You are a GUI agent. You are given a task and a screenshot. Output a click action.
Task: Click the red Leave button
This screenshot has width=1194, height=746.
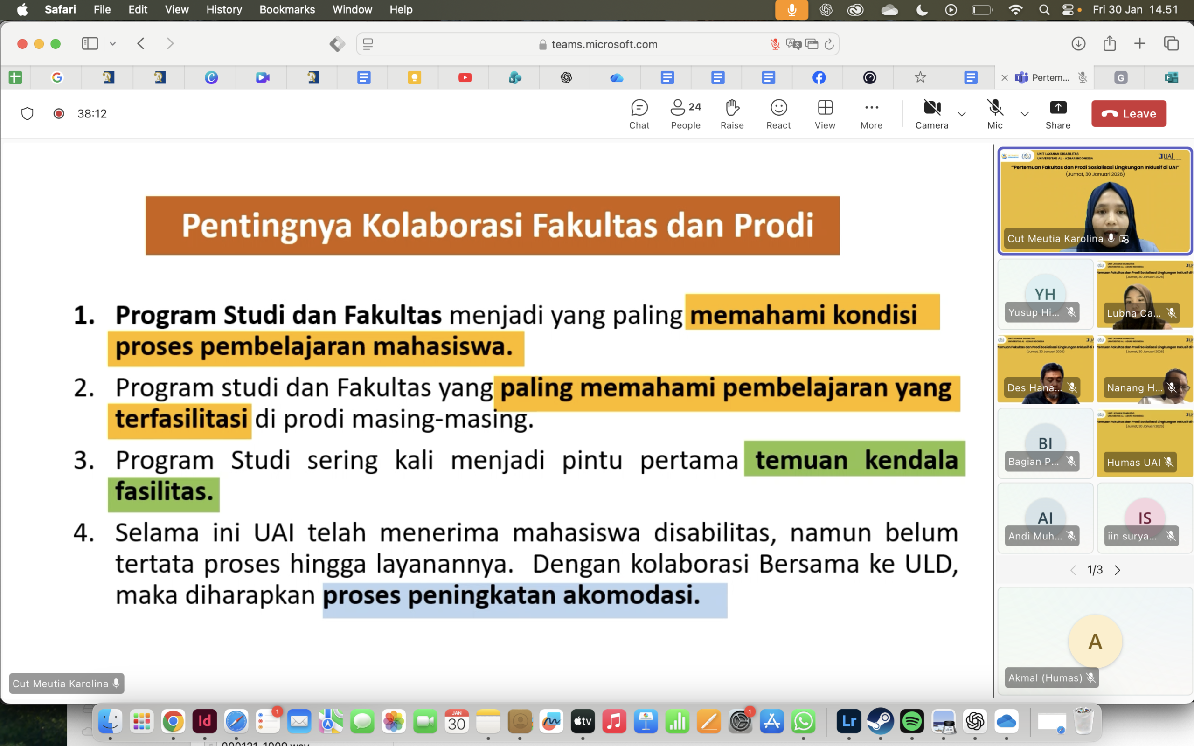click(1128, 114)
